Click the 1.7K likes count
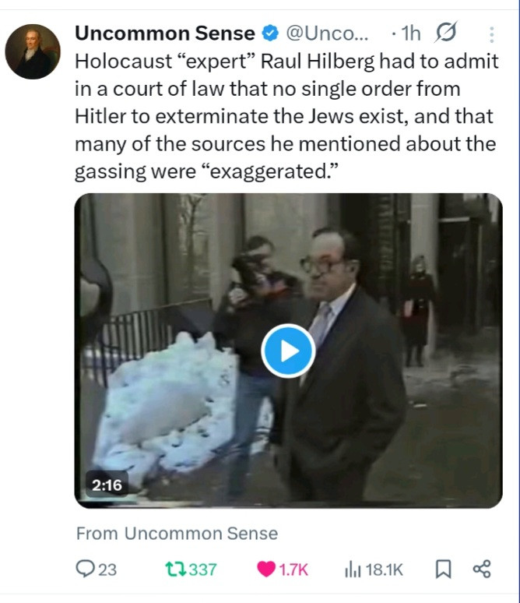This screenshot has width=520, height=603. point(293,569)
